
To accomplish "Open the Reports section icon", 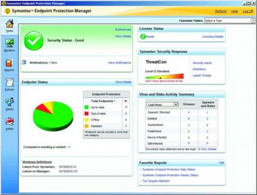I will [9, 63].
